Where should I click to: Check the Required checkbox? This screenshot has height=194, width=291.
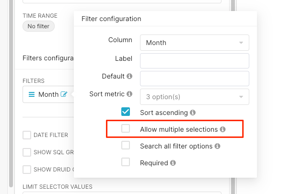click(x=126, y=162)
